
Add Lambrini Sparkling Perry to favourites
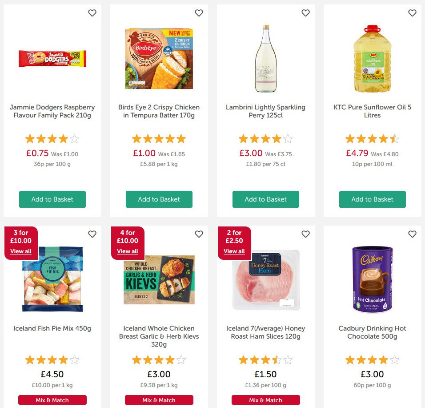tap(305, 13)
